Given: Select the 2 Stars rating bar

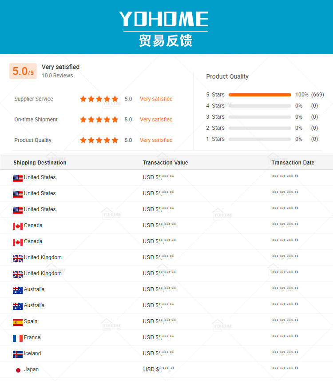Looking at the screenshot, I should click(x=260, y=128).
